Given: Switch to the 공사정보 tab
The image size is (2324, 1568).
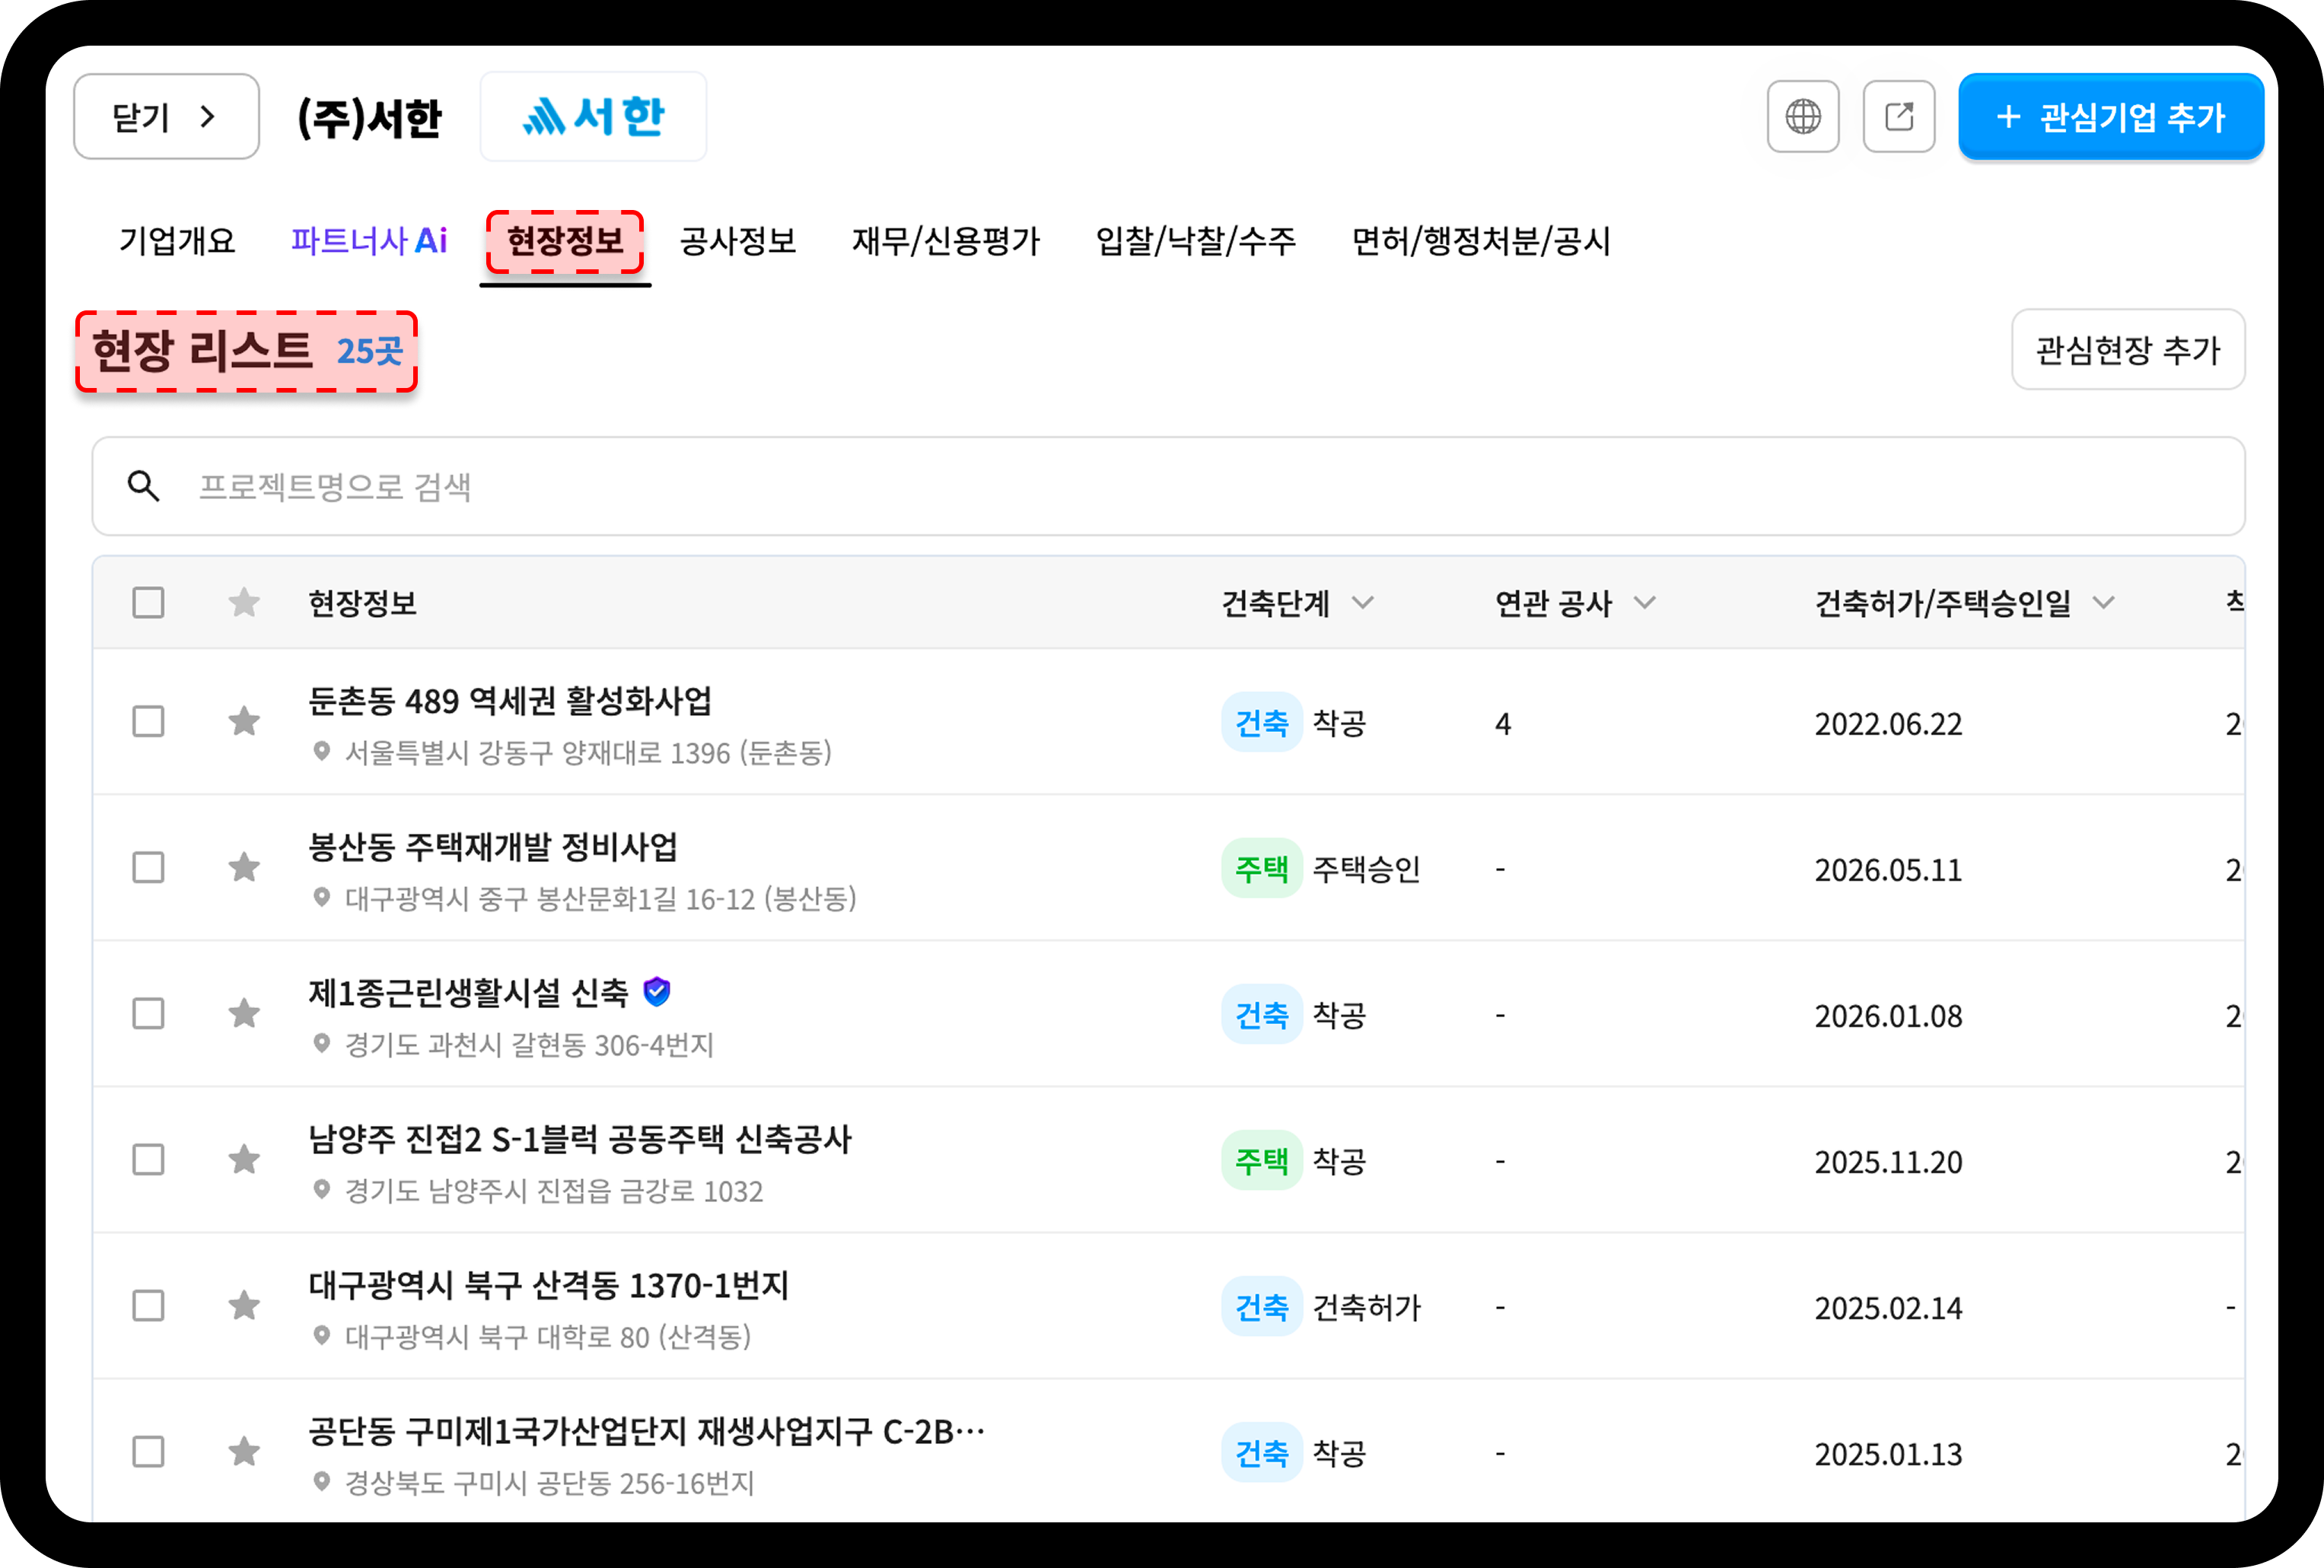Looking at the screenshot, I should click(x=738, y=241).
